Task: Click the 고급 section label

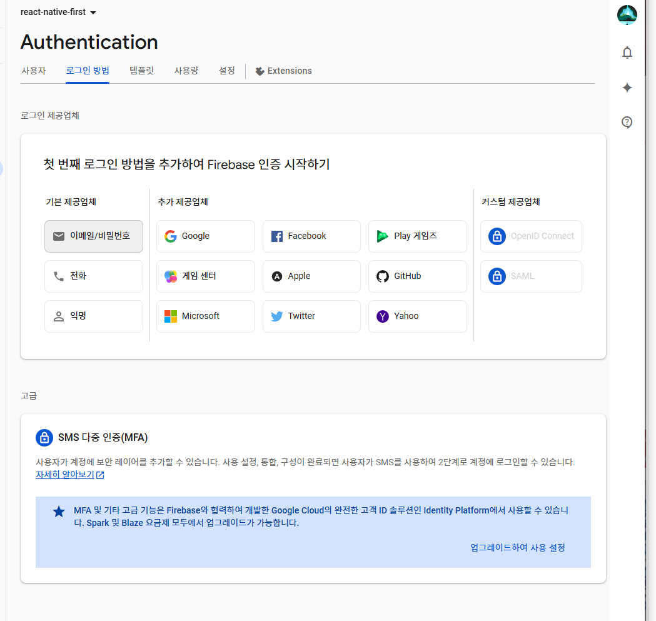Action: pyautogui.click(x=29, y=396)
